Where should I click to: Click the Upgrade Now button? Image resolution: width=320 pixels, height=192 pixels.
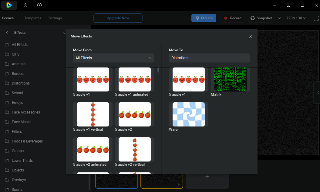[118, 18]
